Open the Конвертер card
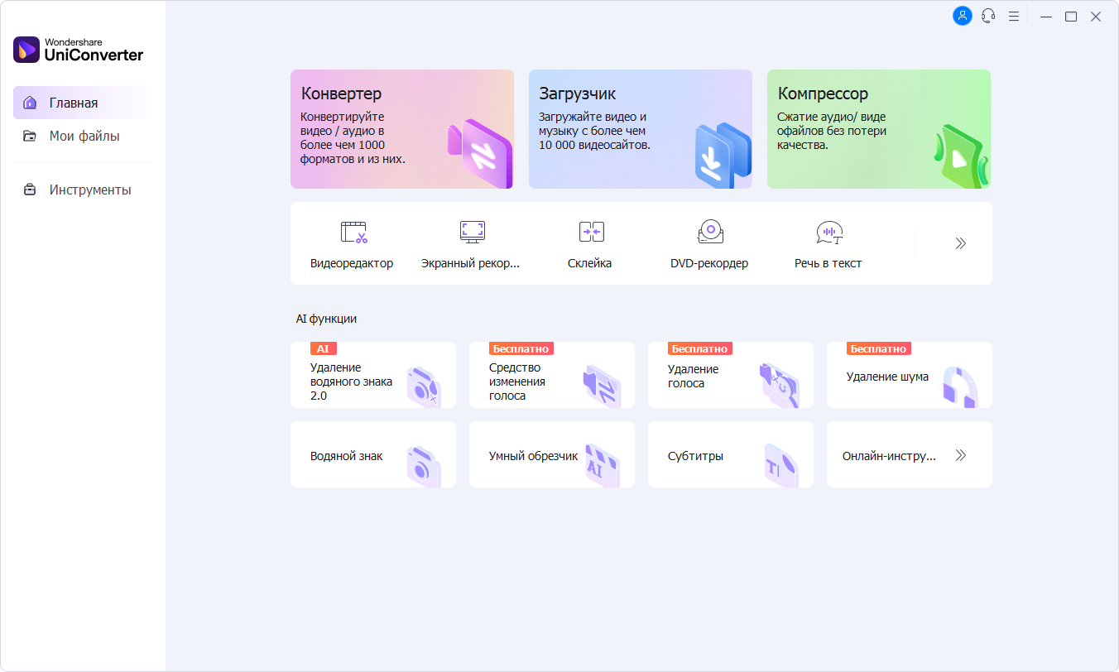1119x672 pixels. (x=402, y=129)
